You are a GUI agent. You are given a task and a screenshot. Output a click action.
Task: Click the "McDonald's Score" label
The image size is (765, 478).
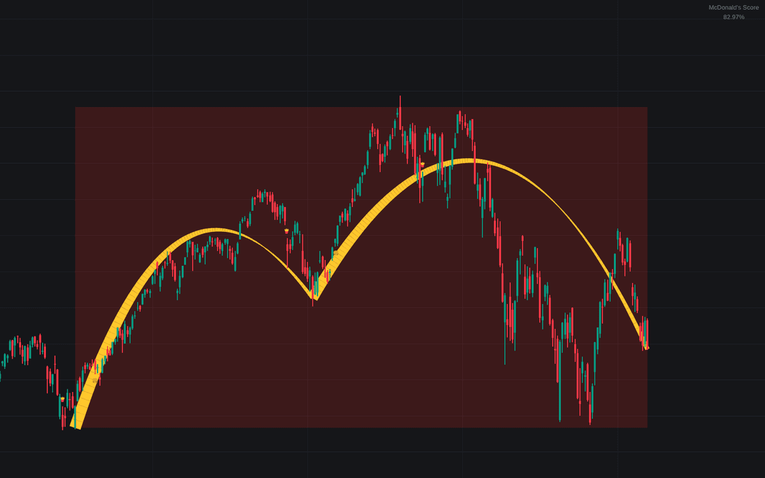click(x=734, y=8)
